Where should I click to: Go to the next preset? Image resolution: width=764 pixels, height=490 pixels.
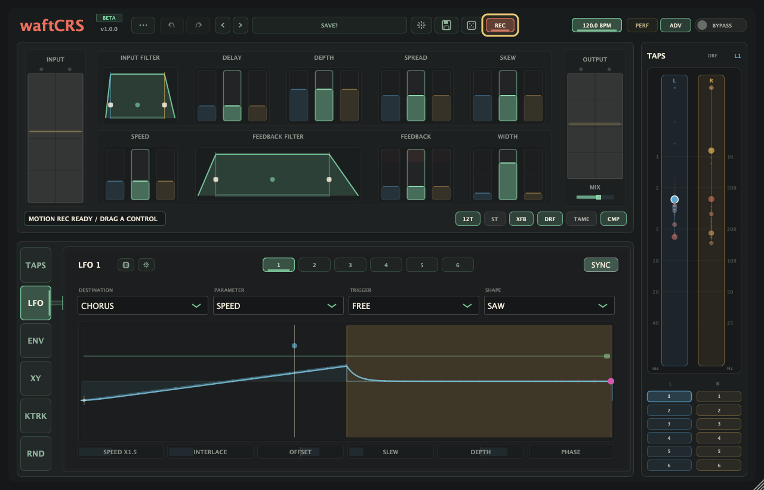tap(241, 25)
